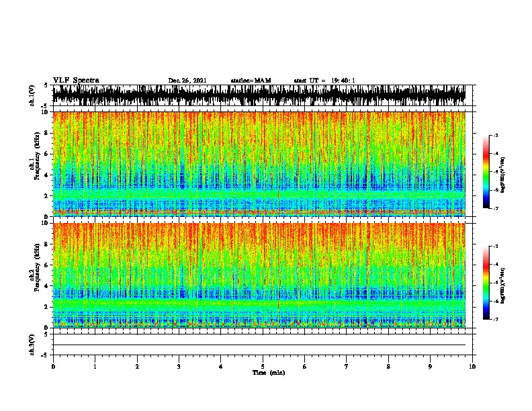
Task: Click the time axis tick label "5"
Action: pos(263,367)
